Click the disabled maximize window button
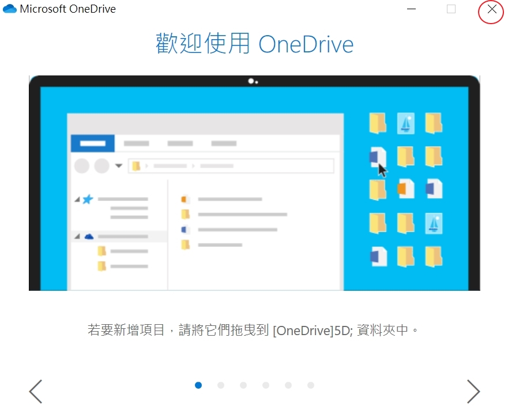The height and width of the screenshot is (414, 508). [451, 9]
